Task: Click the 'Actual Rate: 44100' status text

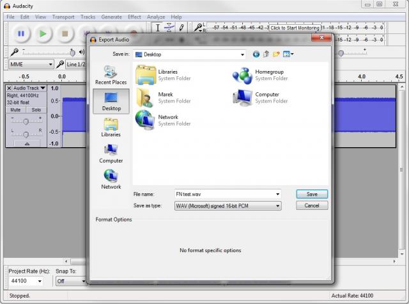Action: click(x=352, y=296)
